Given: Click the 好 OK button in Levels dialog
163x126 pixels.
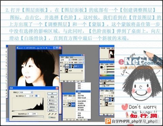Looking at the screenshot, I should pos(52,93).
